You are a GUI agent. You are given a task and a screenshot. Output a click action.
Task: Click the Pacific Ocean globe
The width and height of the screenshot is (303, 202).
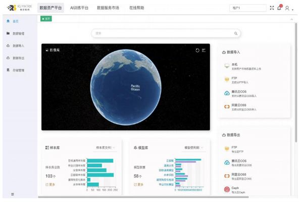[x=126, y=87]
